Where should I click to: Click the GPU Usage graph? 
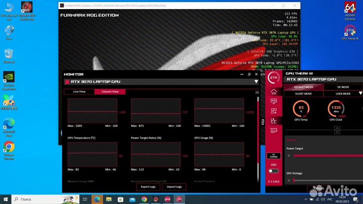(219, 154)
